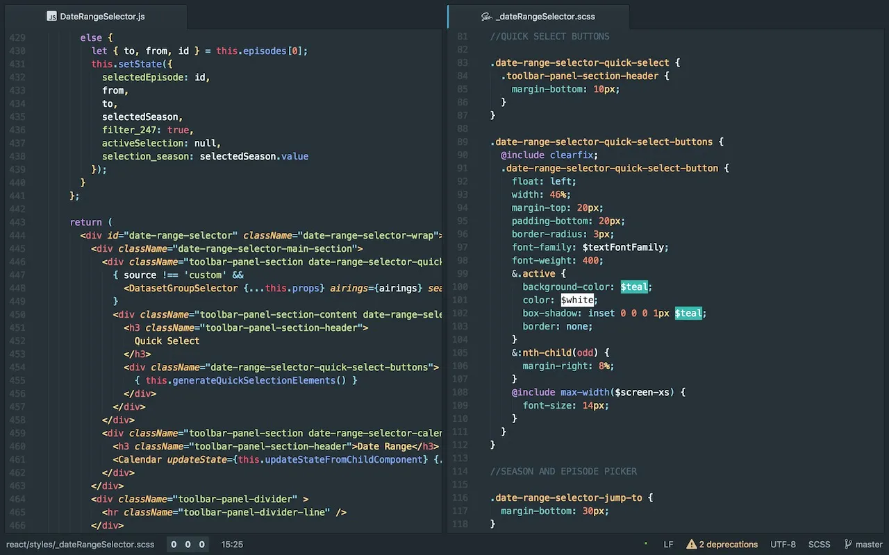Click the Sass icon on the _dateRangeSelector.scss tab

pos(487,17)
